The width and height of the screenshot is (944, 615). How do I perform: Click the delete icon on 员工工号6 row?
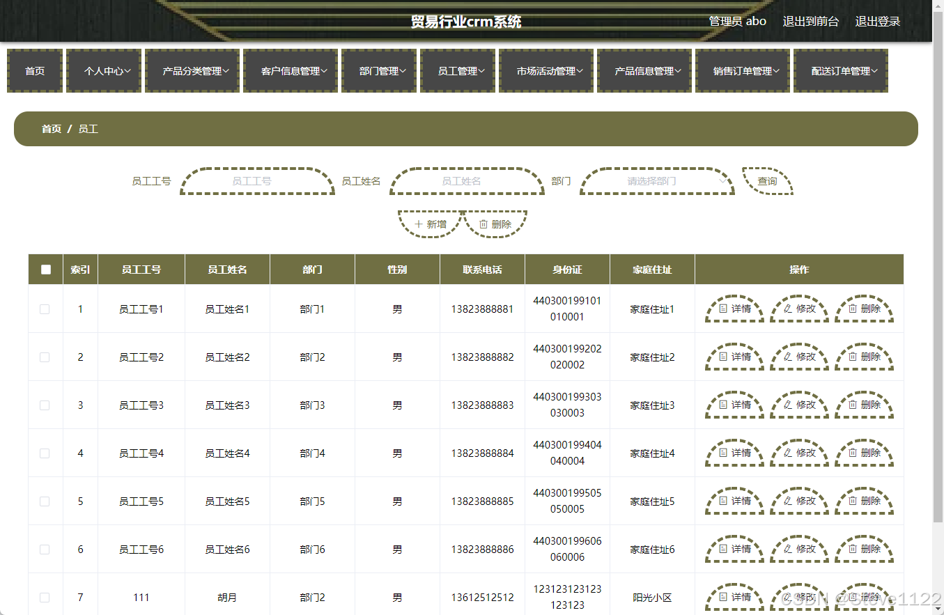(853, 549)
